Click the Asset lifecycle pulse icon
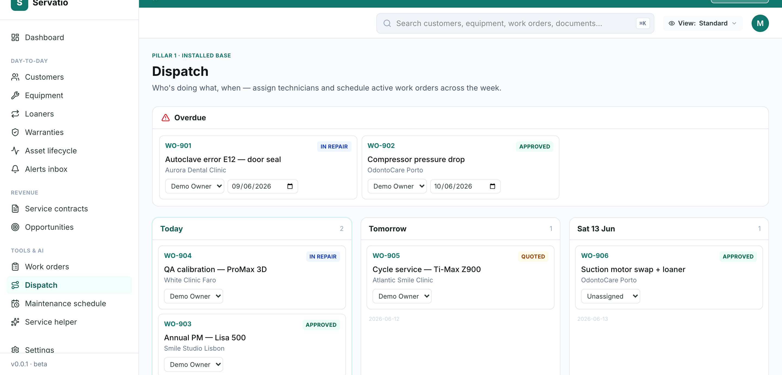This screenshot has width=782, height=375. click(x=15, y=151)
